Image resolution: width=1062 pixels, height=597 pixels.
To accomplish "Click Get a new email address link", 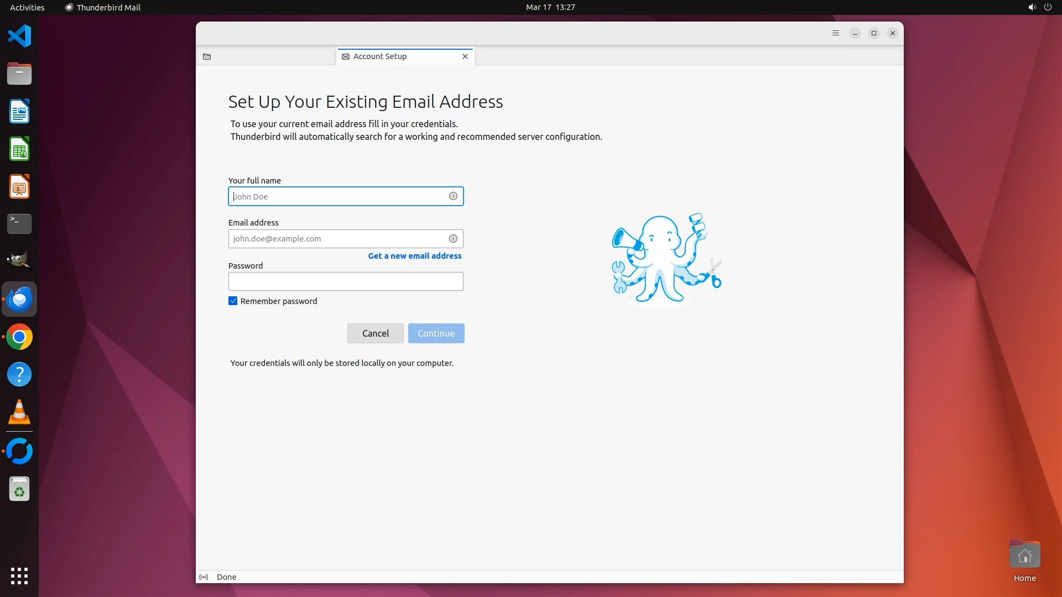I will coord(414,256).
